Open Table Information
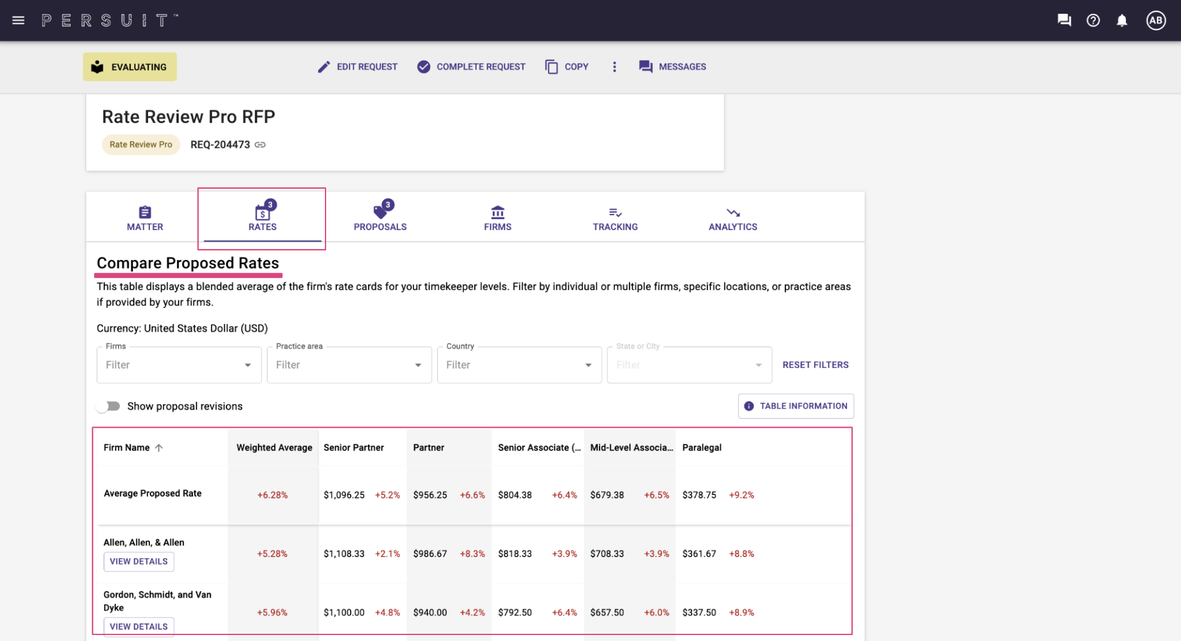The height and width of the screenshot is (641, 1181). point(796,406)
